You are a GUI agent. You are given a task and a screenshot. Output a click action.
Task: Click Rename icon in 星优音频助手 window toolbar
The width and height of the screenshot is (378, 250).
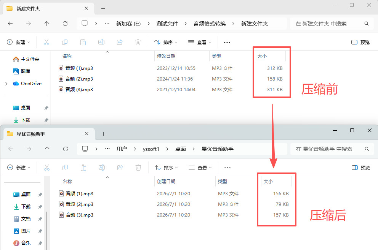(102, 168)
